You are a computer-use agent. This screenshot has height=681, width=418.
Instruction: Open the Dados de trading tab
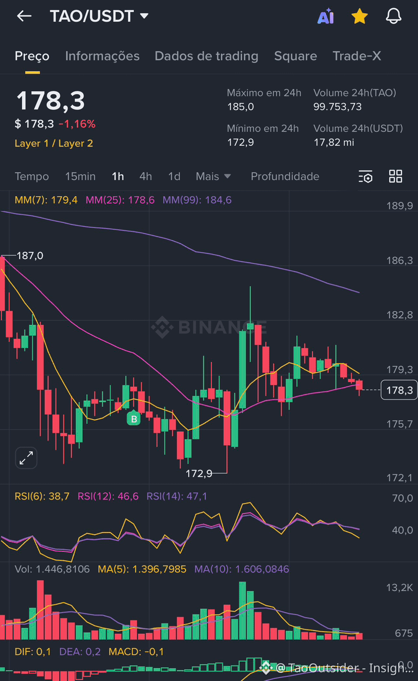pyautogui.click(x=206, y=56)
